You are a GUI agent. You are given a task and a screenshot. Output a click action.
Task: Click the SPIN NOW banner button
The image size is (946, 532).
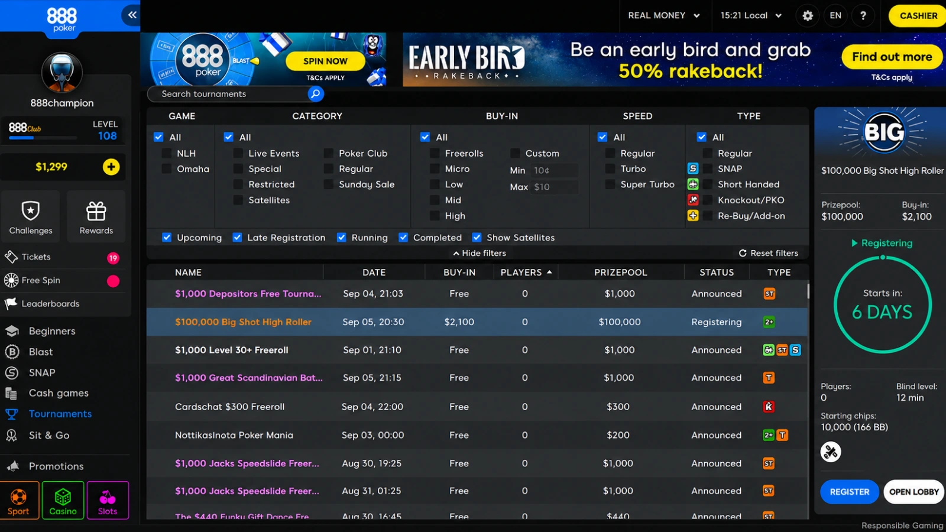325,61
